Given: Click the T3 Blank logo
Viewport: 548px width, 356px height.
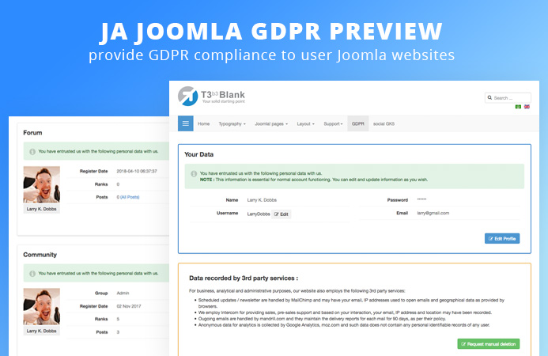Looking at the screenshot, I should (211, 96).
